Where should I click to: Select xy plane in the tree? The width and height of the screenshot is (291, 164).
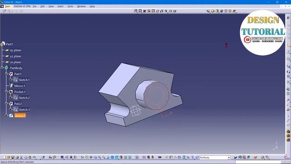click(15, 50)
